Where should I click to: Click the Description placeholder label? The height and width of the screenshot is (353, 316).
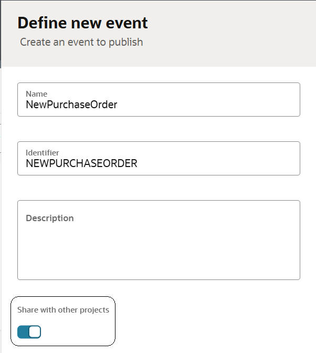tap(50, 218)
